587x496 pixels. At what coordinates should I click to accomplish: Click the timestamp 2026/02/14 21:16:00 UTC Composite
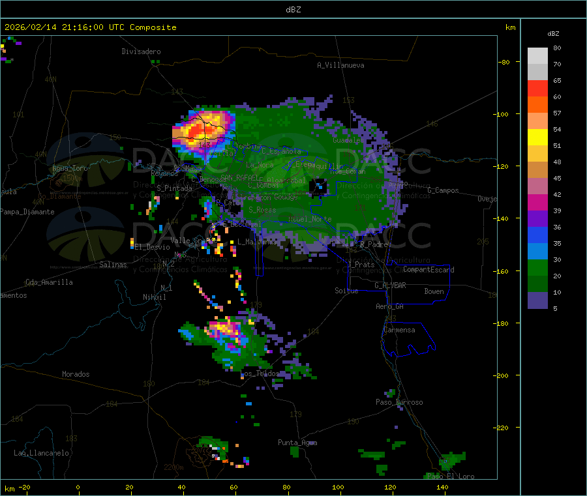(90, 27)
